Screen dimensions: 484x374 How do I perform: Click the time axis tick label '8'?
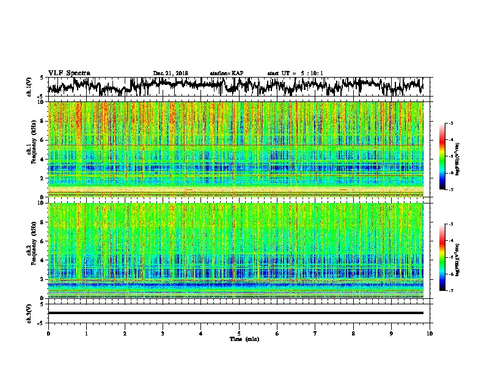point(353,334)
